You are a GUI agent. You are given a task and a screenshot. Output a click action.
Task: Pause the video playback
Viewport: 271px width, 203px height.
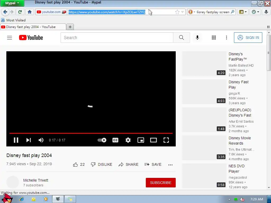(16, 140)
